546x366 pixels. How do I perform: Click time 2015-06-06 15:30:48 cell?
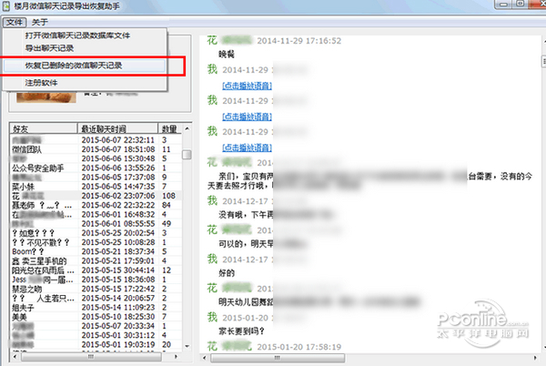118,158
